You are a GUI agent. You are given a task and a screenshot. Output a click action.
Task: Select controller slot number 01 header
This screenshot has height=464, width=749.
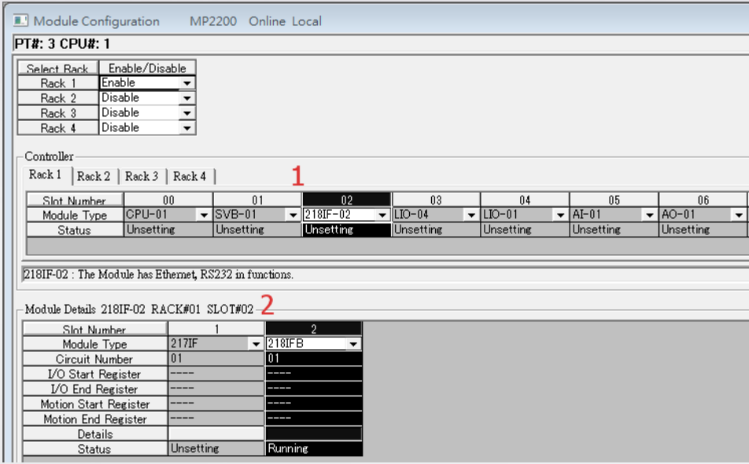point(257,200)
